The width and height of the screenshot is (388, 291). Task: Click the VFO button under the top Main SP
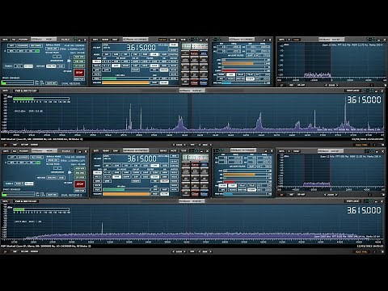pyautogui.click(x=192, y=145)
